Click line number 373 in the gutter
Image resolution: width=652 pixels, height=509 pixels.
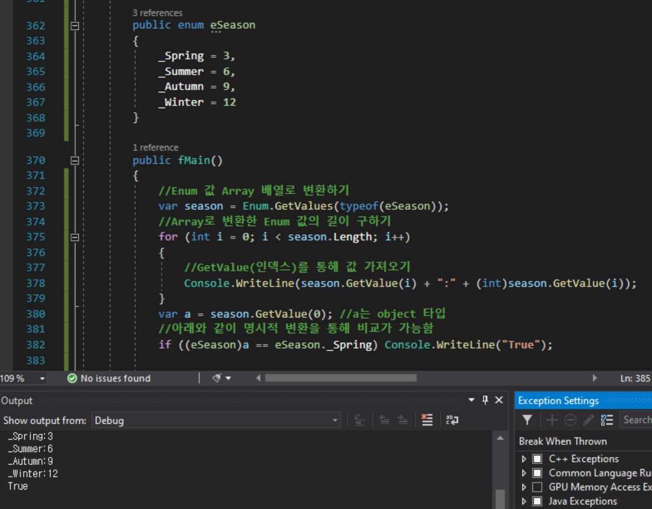coord(35,206)
